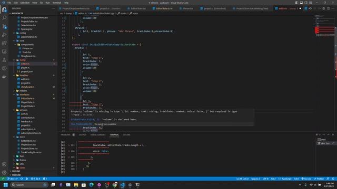Open the Manage gear in activity bar
The width and height of the screenshot is (337, 189).
[4, 173]
